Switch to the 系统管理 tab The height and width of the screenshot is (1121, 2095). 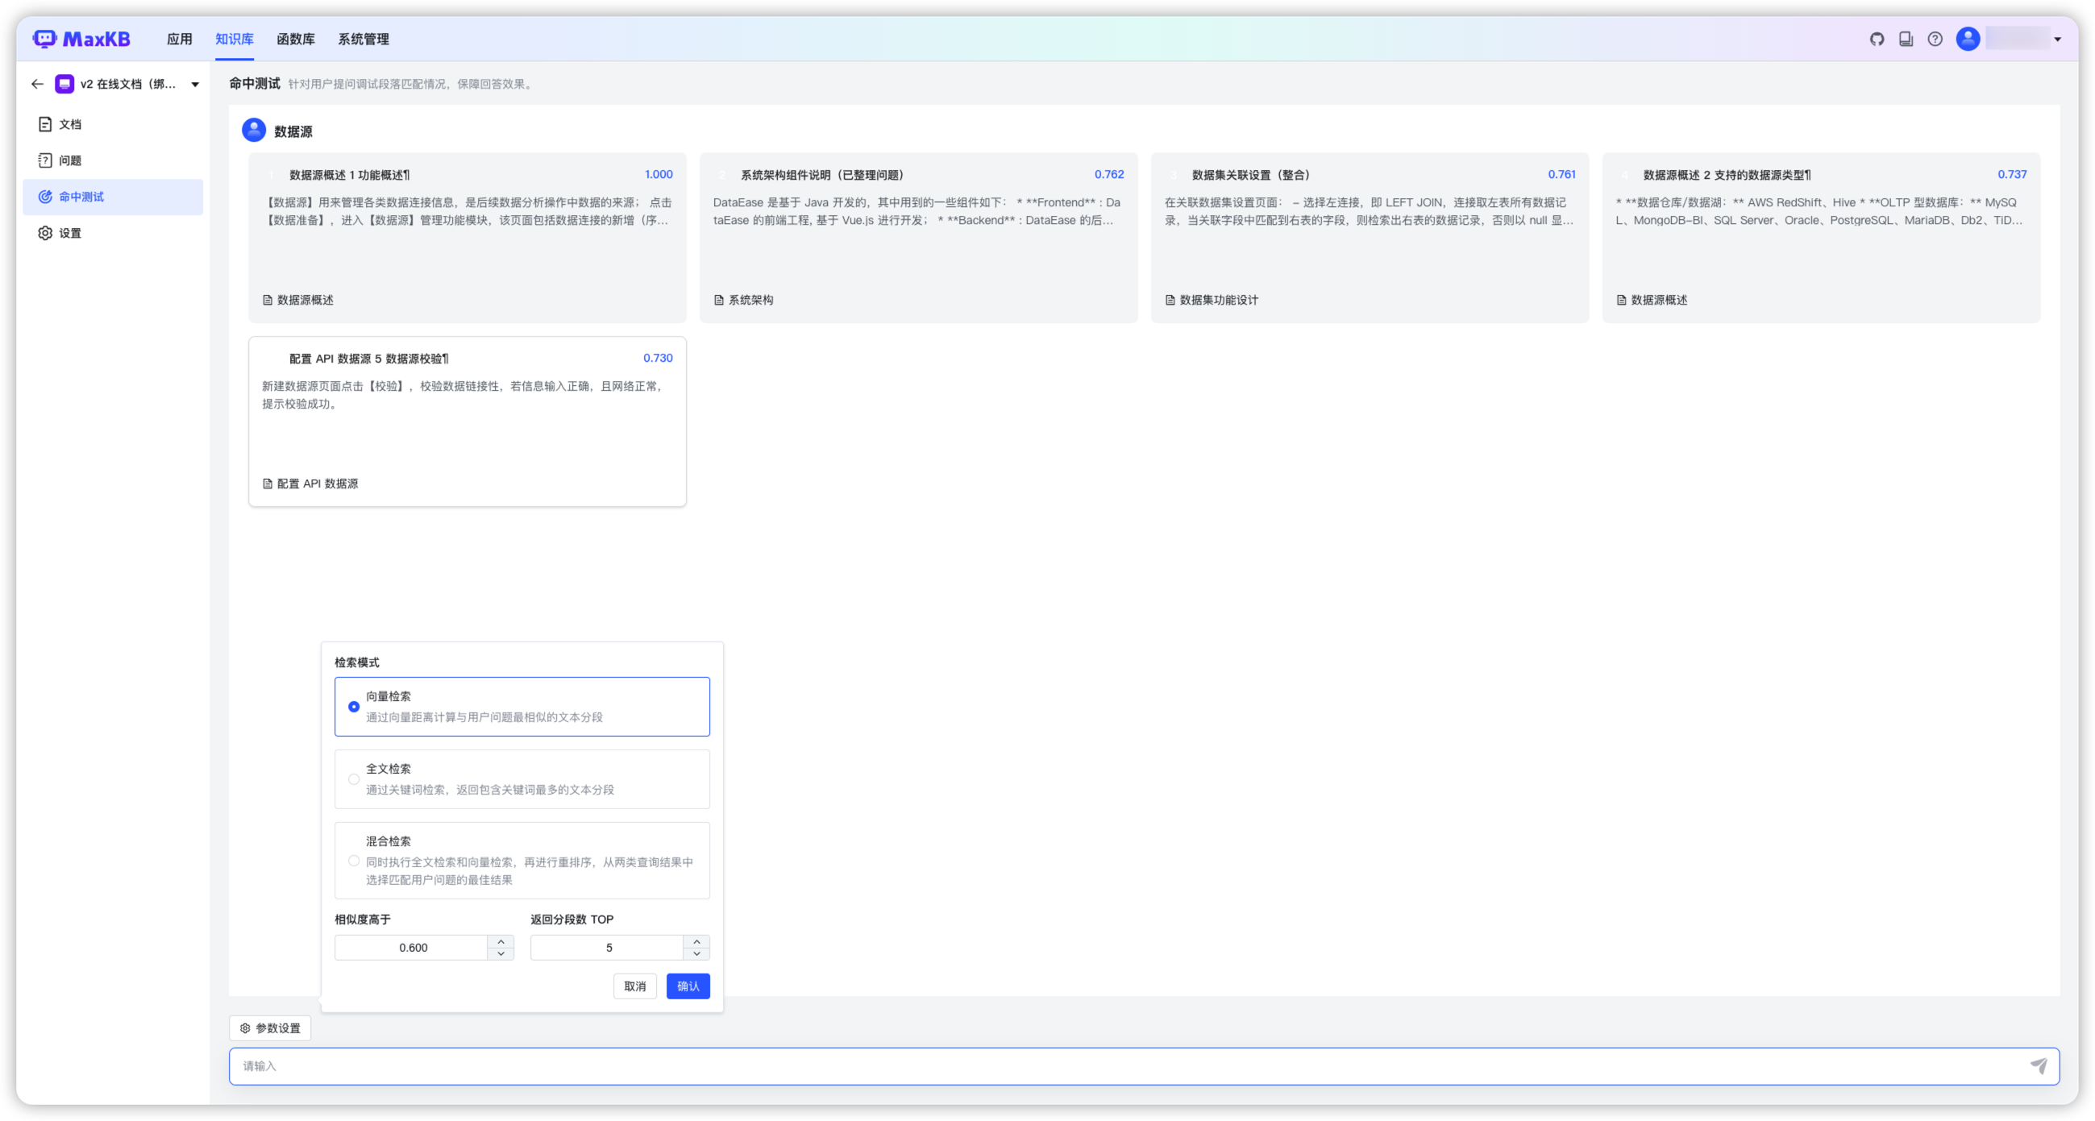(364, 38)
